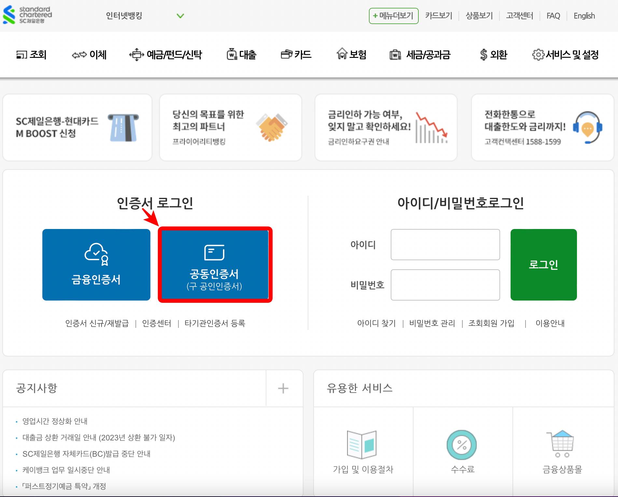618x497 pixels.
Task: Open the 카드 (Card) wallet icon
Action: pyautogui.click(x=287, y=55)
